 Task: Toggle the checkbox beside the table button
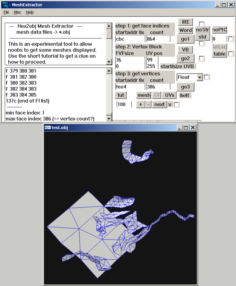(x=231, y=54)
